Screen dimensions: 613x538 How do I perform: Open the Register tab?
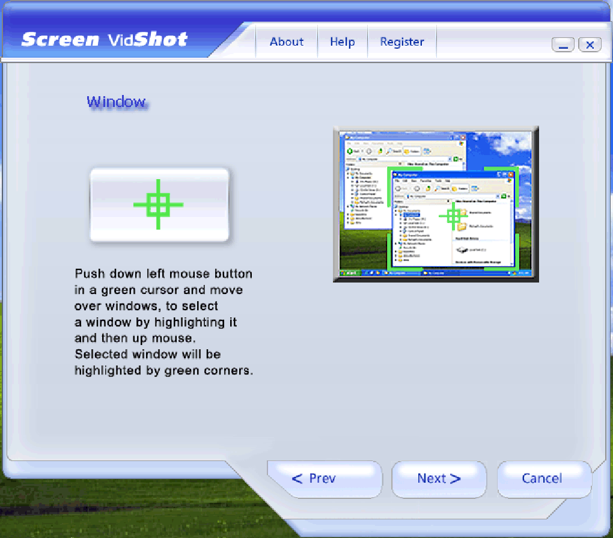tap(402, 41)
